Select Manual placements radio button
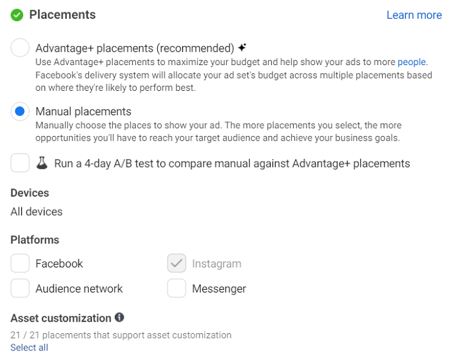The height and width of the screenshot is (357, 451). (x=20, y=111)
